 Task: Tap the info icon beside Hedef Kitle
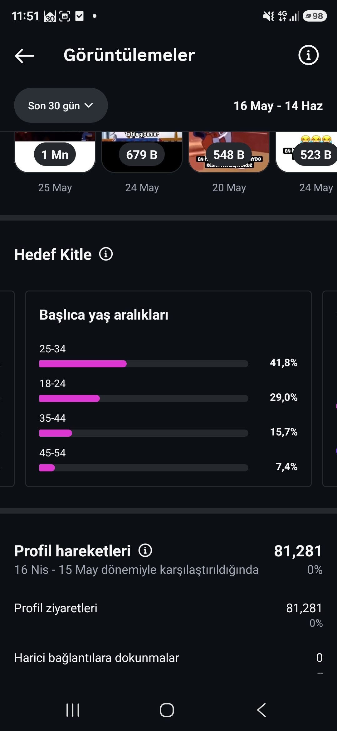[106, 254]
